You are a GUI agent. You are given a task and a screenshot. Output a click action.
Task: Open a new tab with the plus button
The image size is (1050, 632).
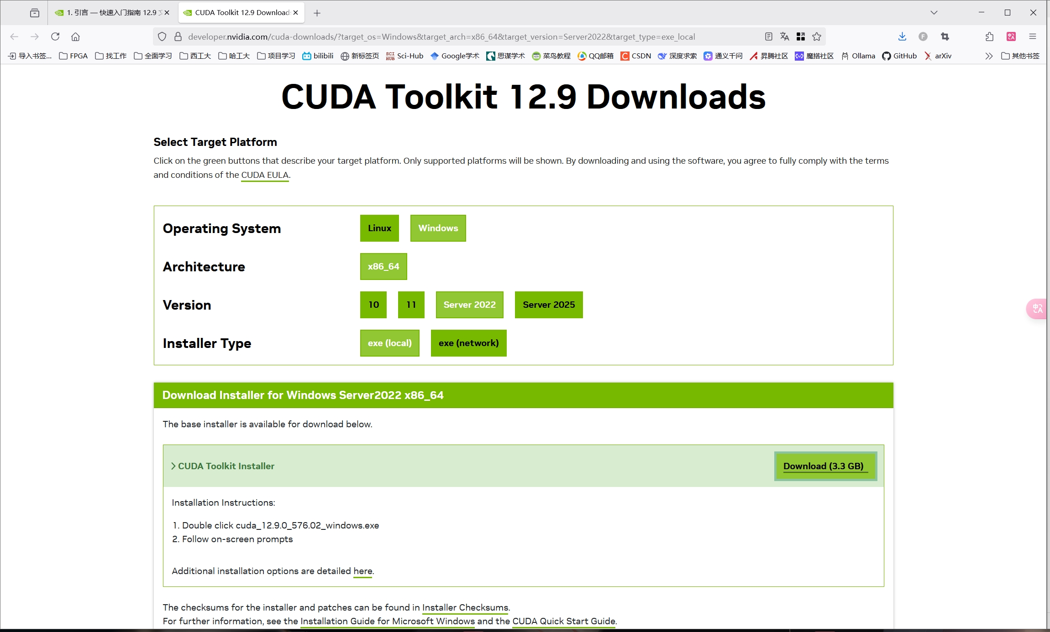point(317,13)
